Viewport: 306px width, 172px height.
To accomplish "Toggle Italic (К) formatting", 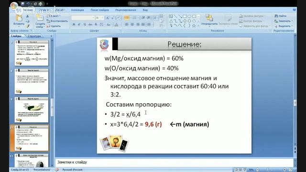I will tap(79, 24).
